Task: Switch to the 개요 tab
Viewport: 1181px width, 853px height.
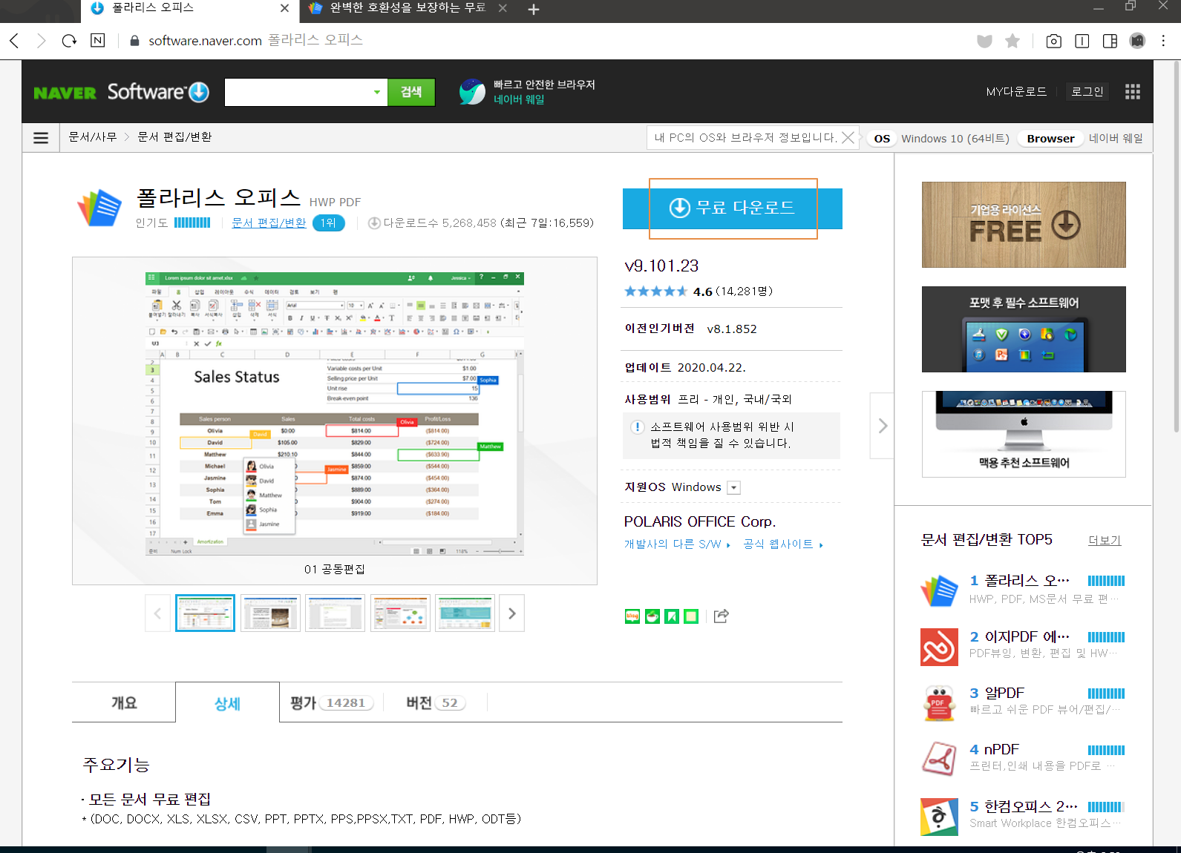Action: pos(124,702)
